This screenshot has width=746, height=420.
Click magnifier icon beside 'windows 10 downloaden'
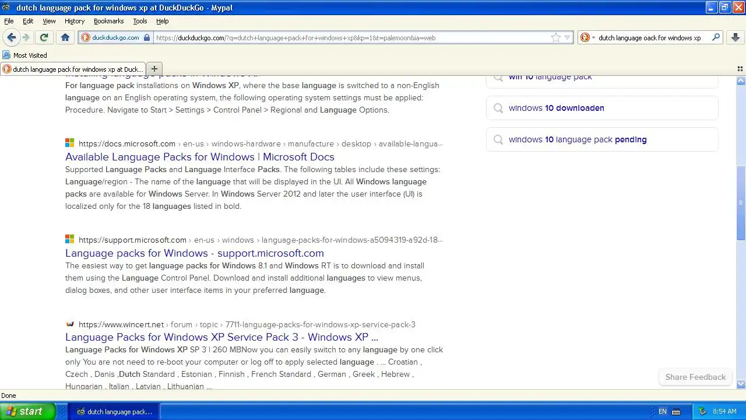[498, 108]
